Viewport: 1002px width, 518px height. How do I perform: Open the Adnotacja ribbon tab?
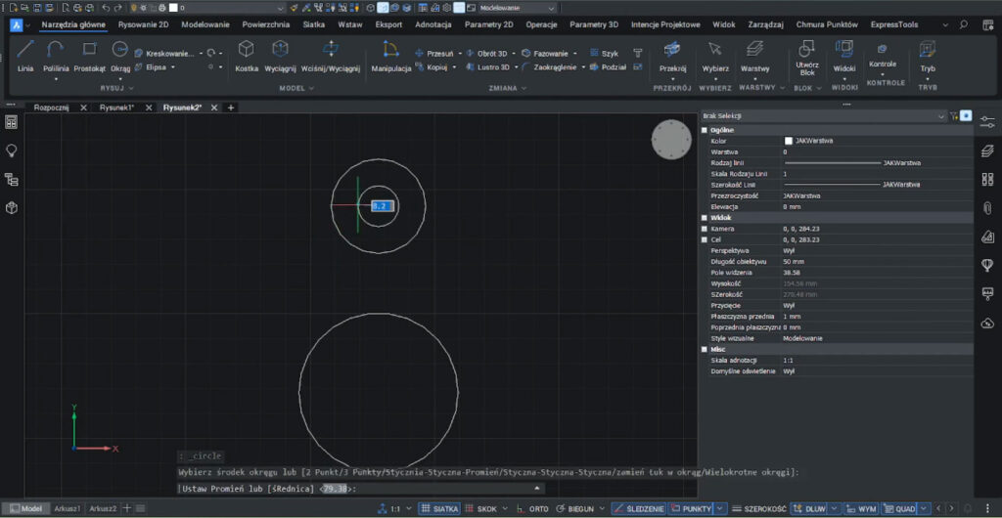coord(433,24)
